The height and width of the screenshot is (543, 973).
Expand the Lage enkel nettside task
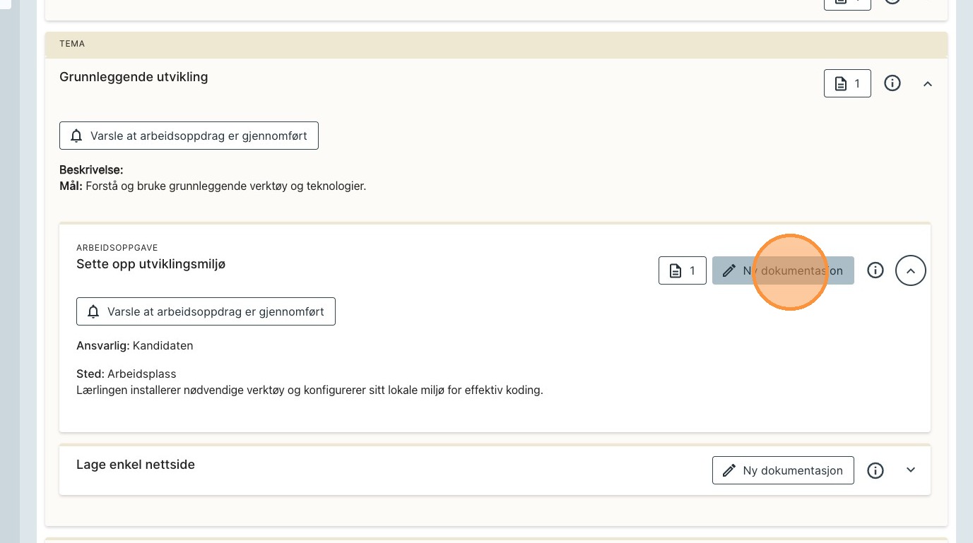[x=911, y=470]
